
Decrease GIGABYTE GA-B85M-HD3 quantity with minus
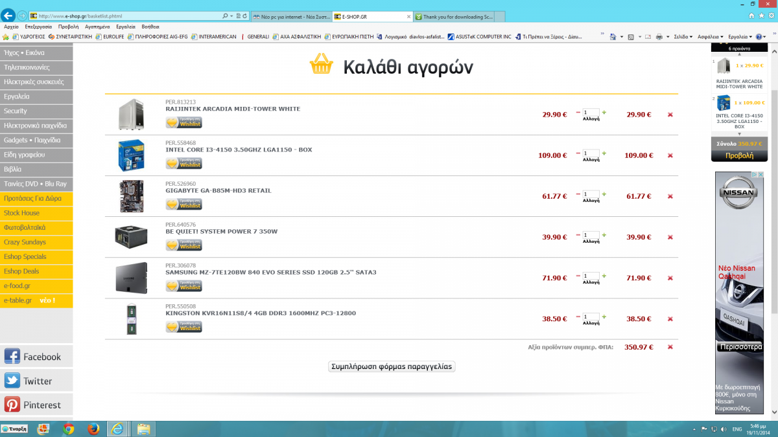click(x=578, y=194)
